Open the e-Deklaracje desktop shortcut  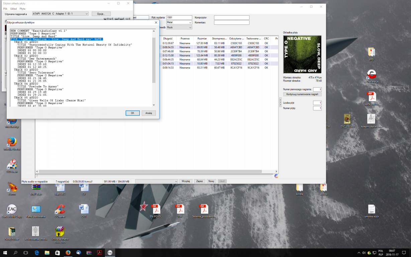pos(371,76)
